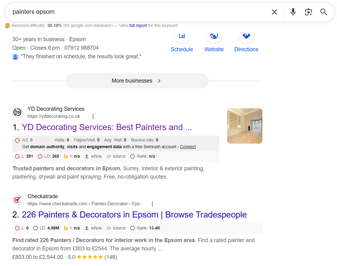Open YD Decorating Services result title
The height and width of the screenshot is (266, 337).
point(107,127)
